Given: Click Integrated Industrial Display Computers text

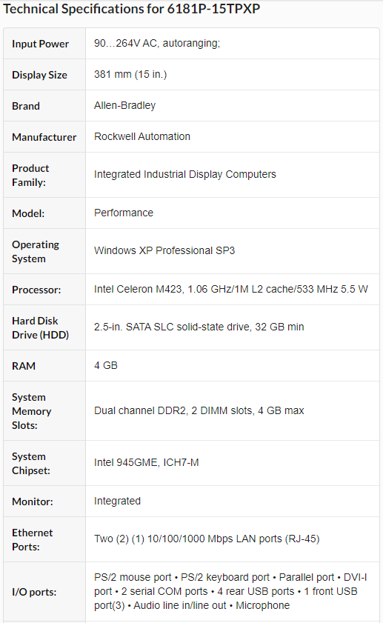Looking at the screenshot, I should click(184, 174).
